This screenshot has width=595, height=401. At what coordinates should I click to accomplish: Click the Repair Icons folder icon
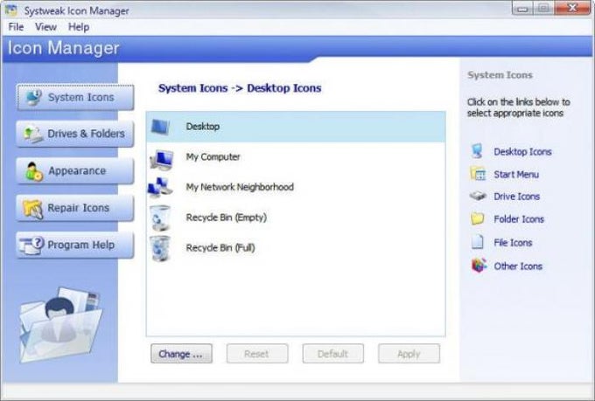(x=33, y=209)
